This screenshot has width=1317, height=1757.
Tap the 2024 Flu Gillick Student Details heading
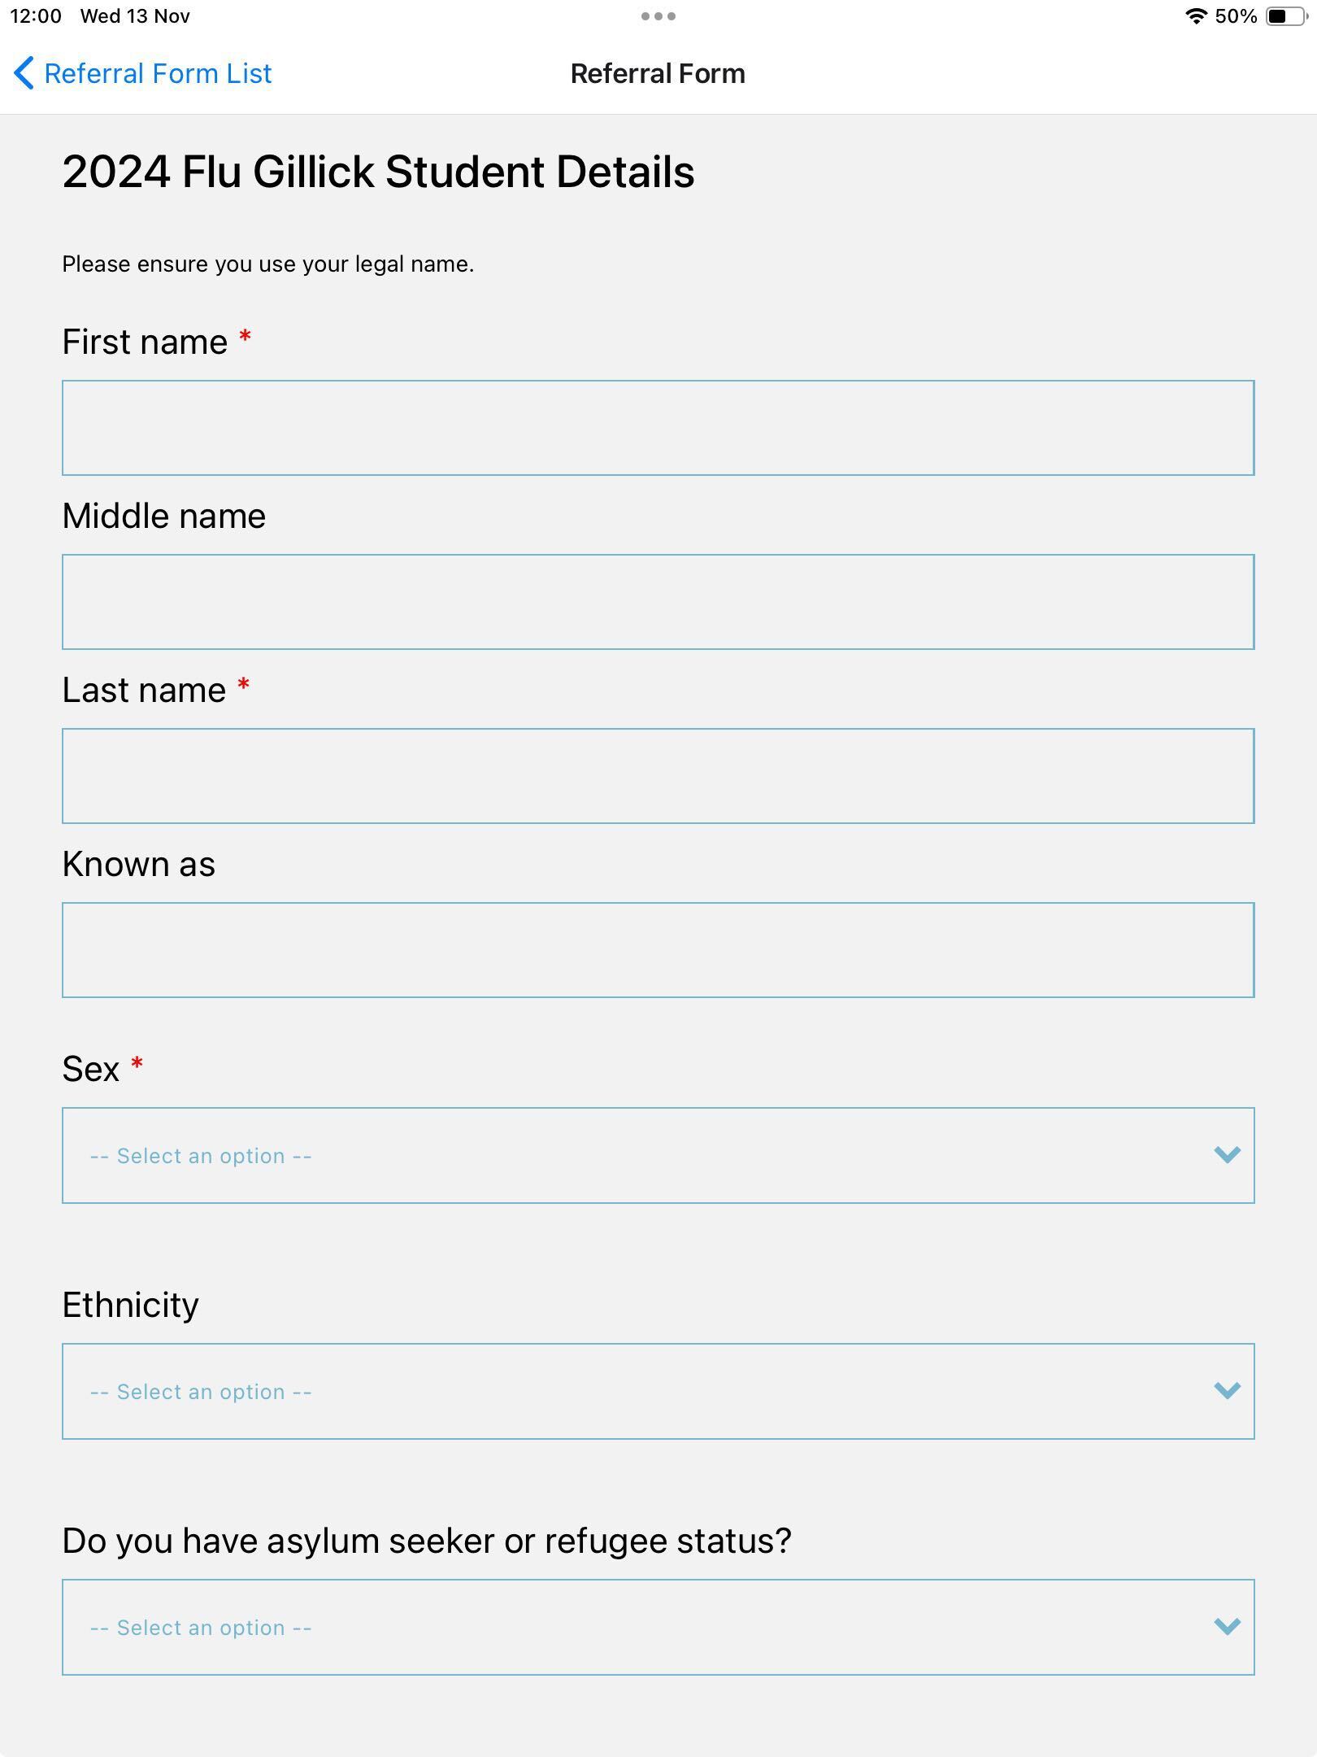coord(378,172)
